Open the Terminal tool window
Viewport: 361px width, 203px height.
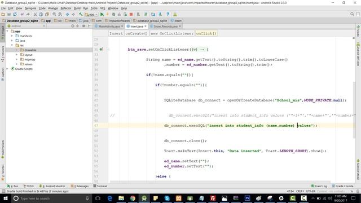point(100,186)
